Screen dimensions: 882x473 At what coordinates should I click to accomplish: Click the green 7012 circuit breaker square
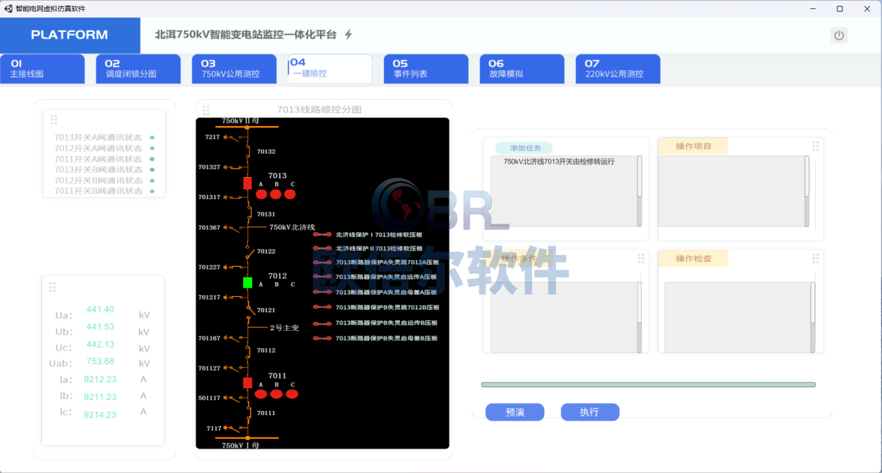click(x=247, y=282)
